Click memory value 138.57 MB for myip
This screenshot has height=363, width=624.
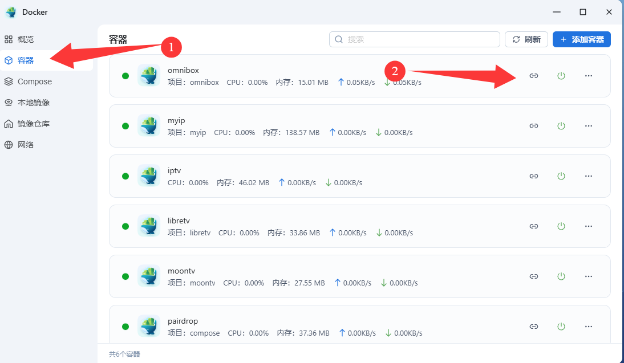[302, 133]
